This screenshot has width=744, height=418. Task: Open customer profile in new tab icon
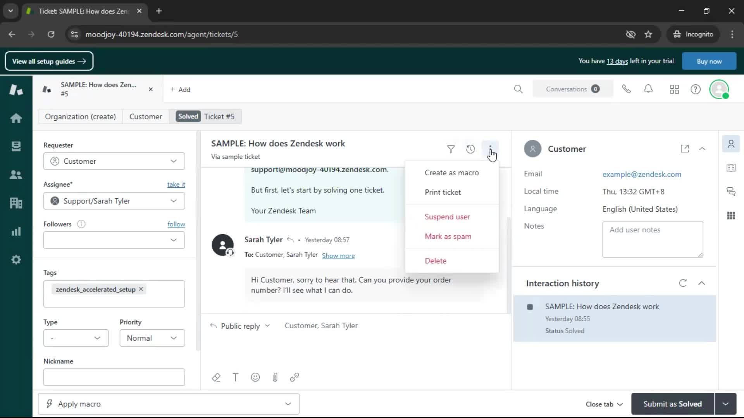685,149
